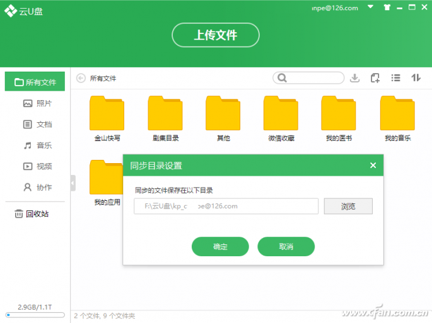Screen dimensions: 432x323
Task: Click the sort order icon
Action: pos(416,78)
